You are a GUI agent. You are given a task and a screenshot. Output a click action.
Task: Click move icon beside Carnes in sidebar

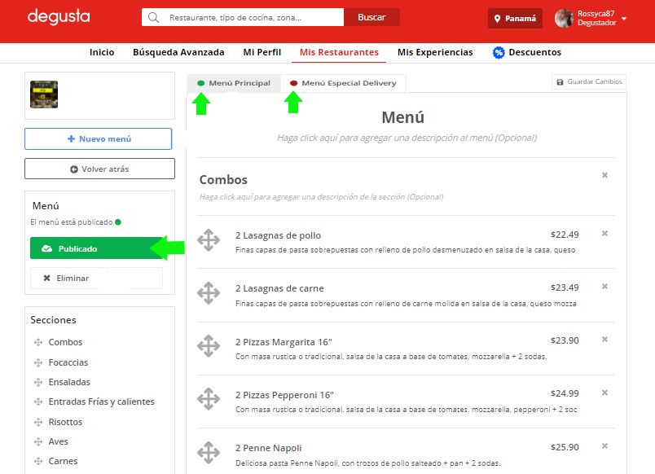pos(38,461)
